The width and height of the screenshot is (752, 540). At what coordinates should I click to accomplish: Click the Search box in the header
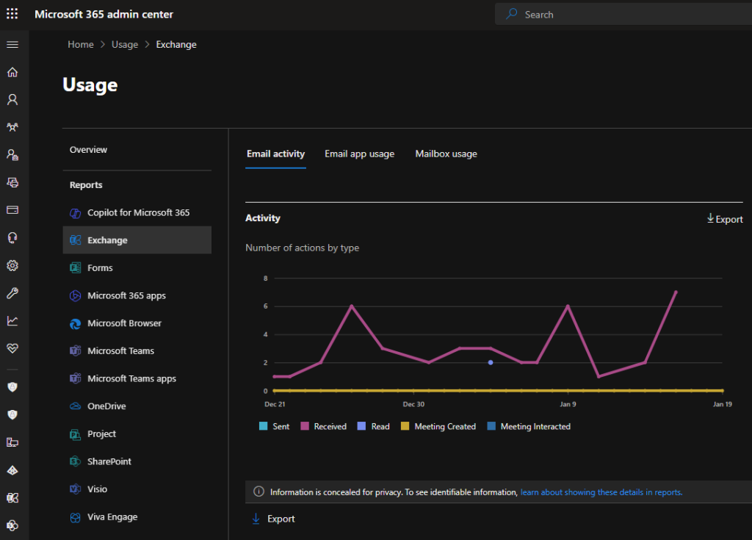(623, 15)
